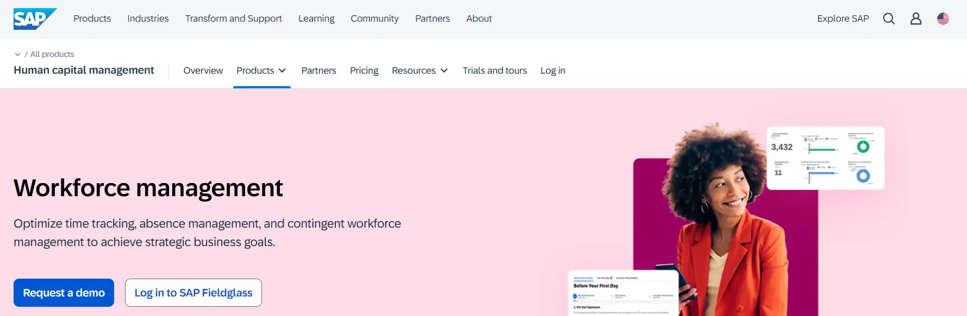Open Trials and tours tab

click(495, 70)
